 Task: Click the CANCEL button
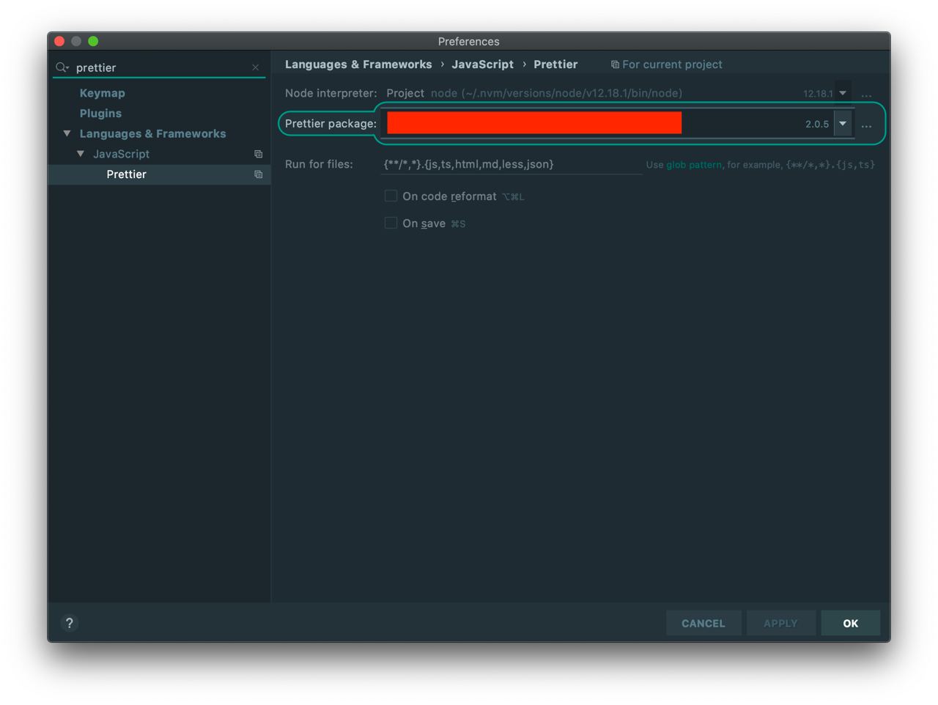point(703,623)
